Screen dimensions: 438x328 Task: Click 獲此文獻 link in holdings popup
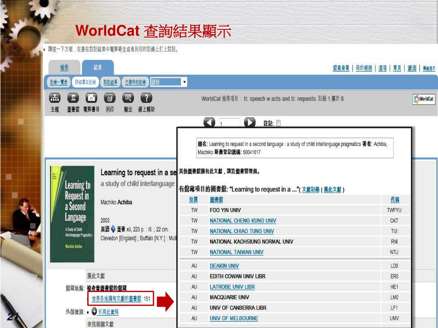point(332,190)
